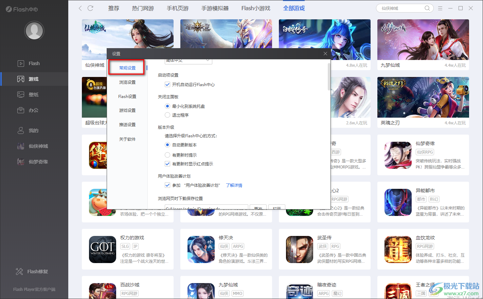483x299 pixels.
Task: Click the ARPG tag on 修天决
Action: click(x=238, y=246)
